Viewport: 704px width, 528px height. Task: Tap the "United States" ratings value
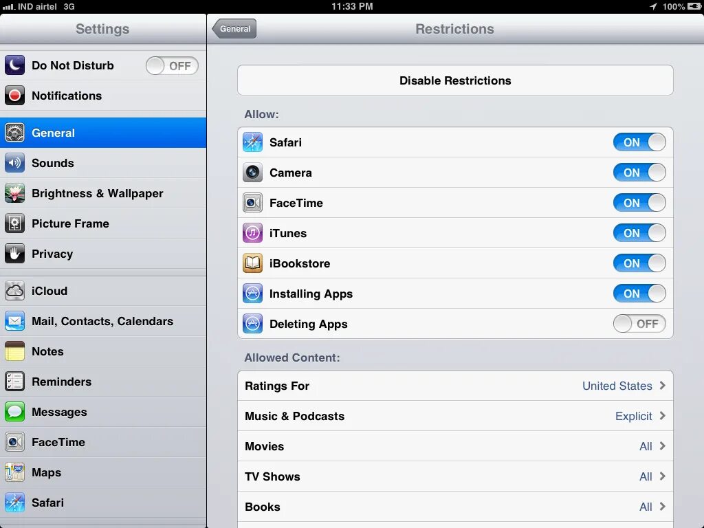tap(617, 386)
